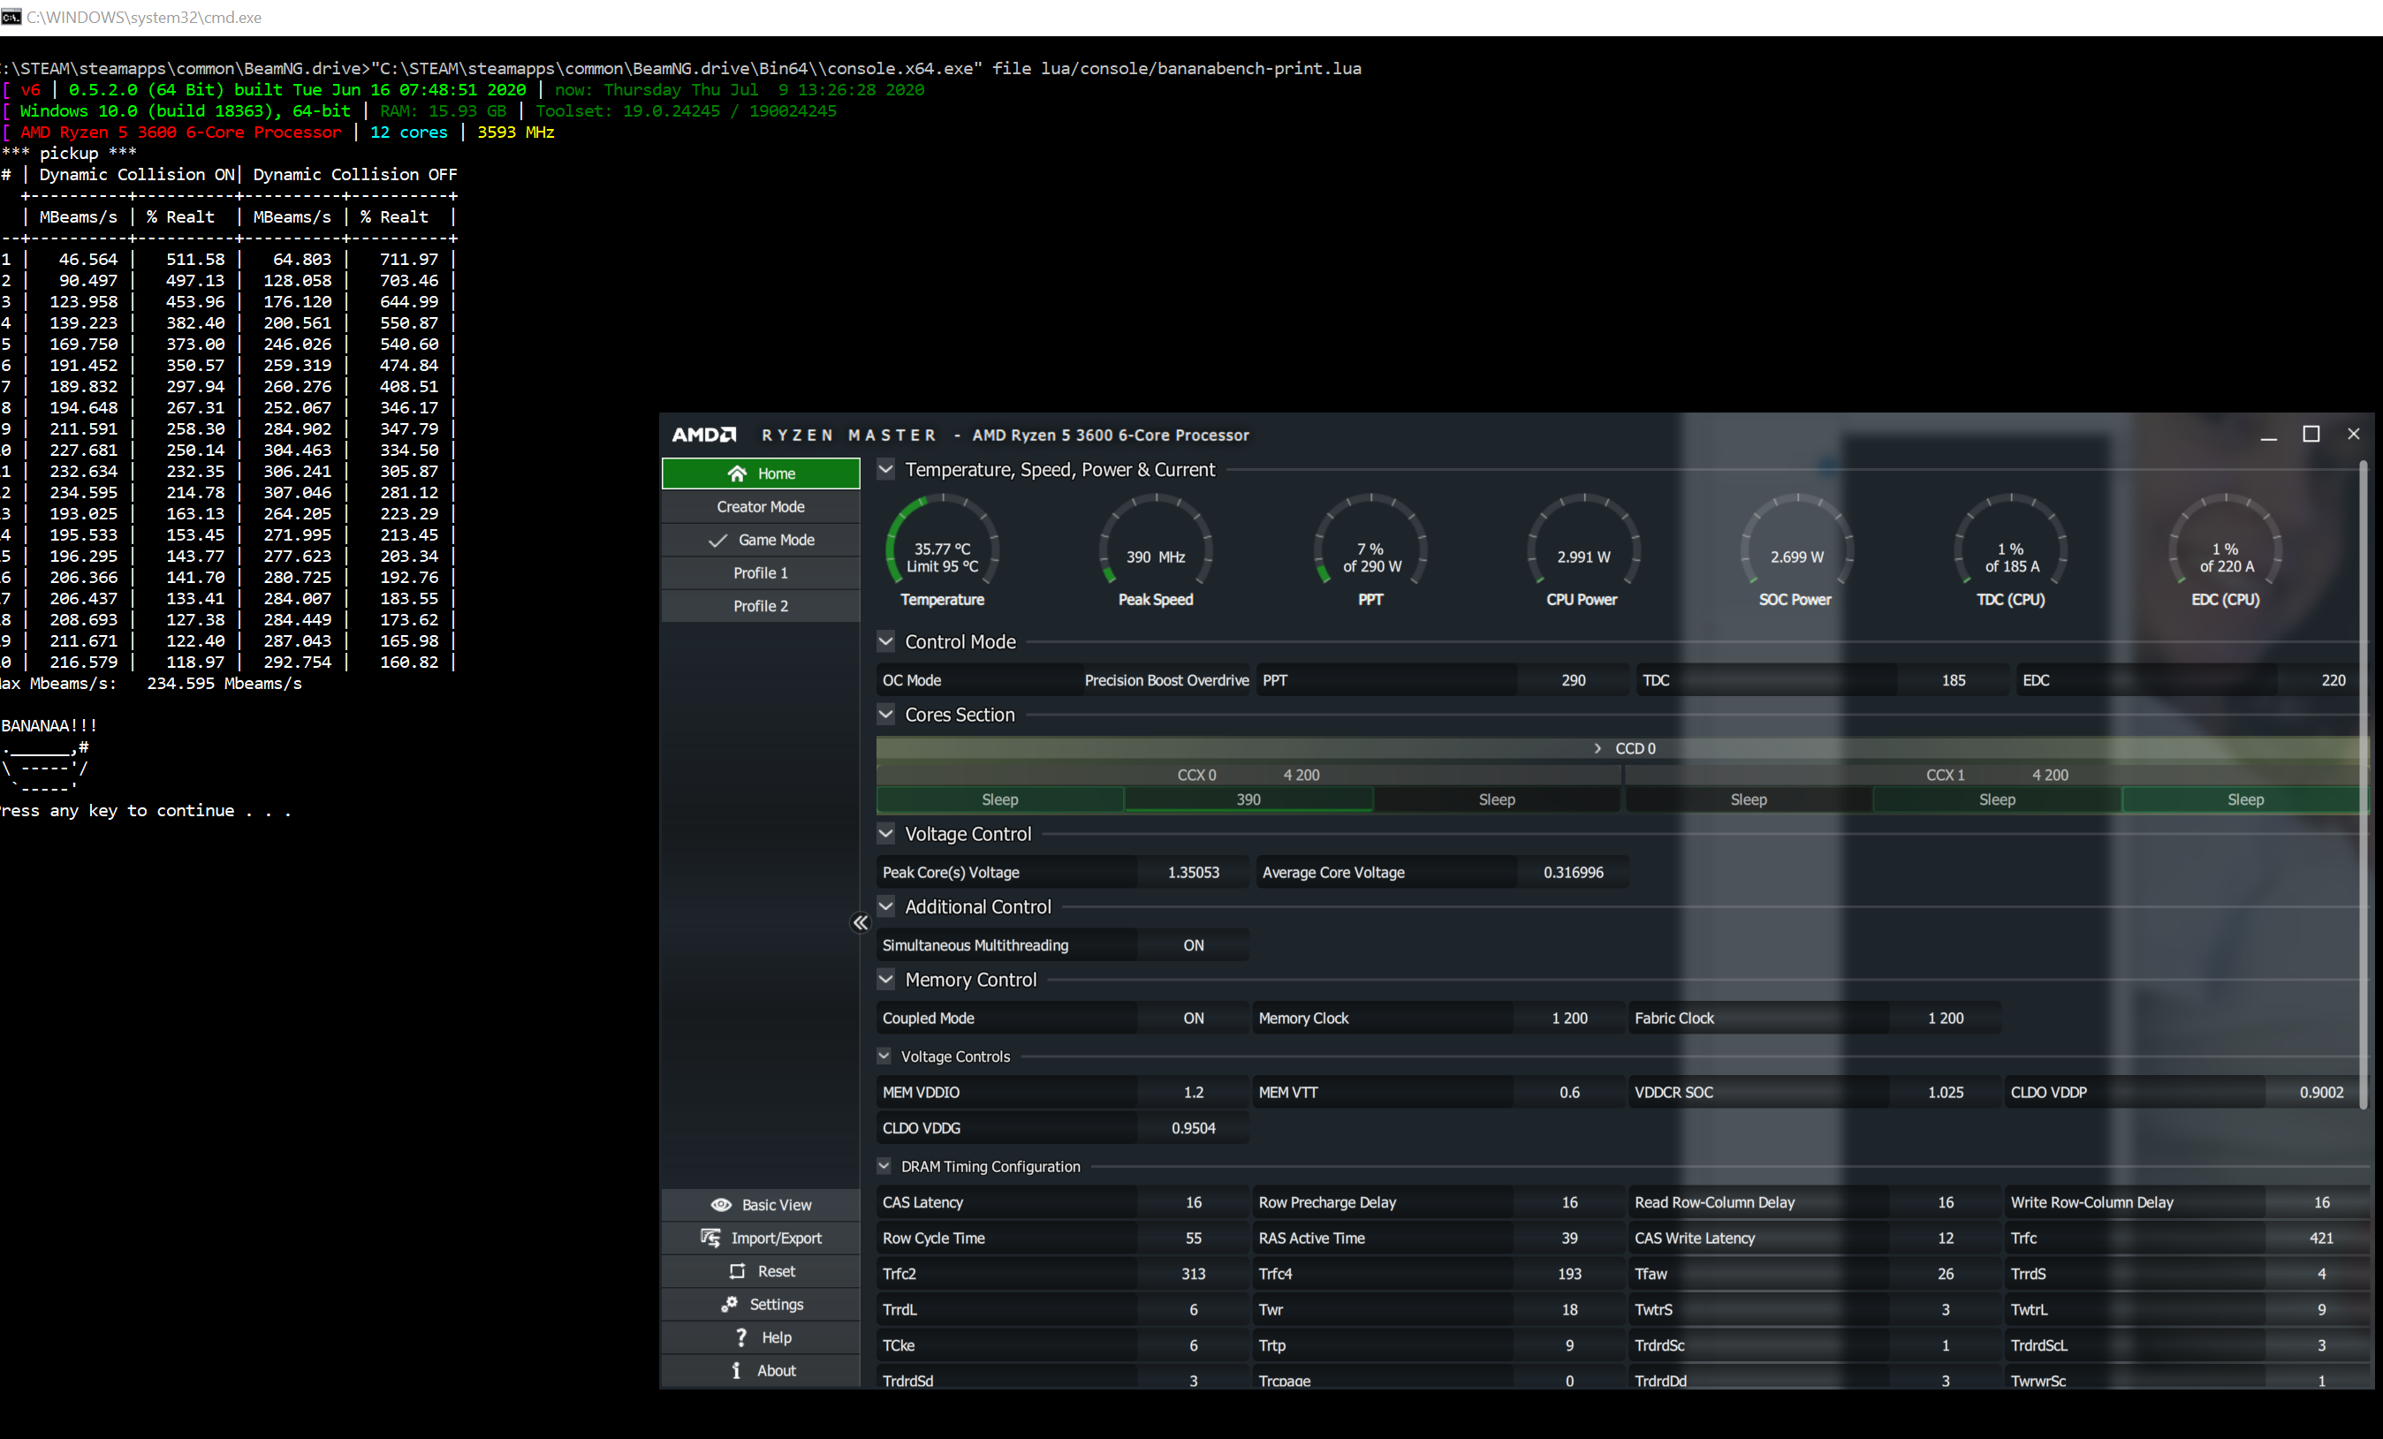This screenshot has width=2383, height=1439.
Task: Click the Home house icon
Action: tap(737, 473)
